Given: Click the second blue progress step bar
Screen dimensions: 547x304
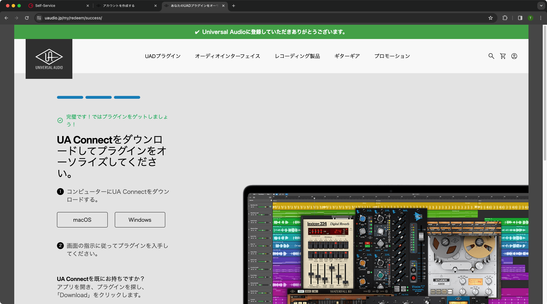Looking at the screenshot, I should click(x=99, y=97).
